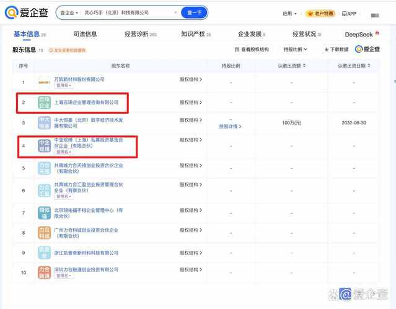Click the orange notice link beside 股东信息
Viewport: 396px width, 309px height.
point(67,50)
